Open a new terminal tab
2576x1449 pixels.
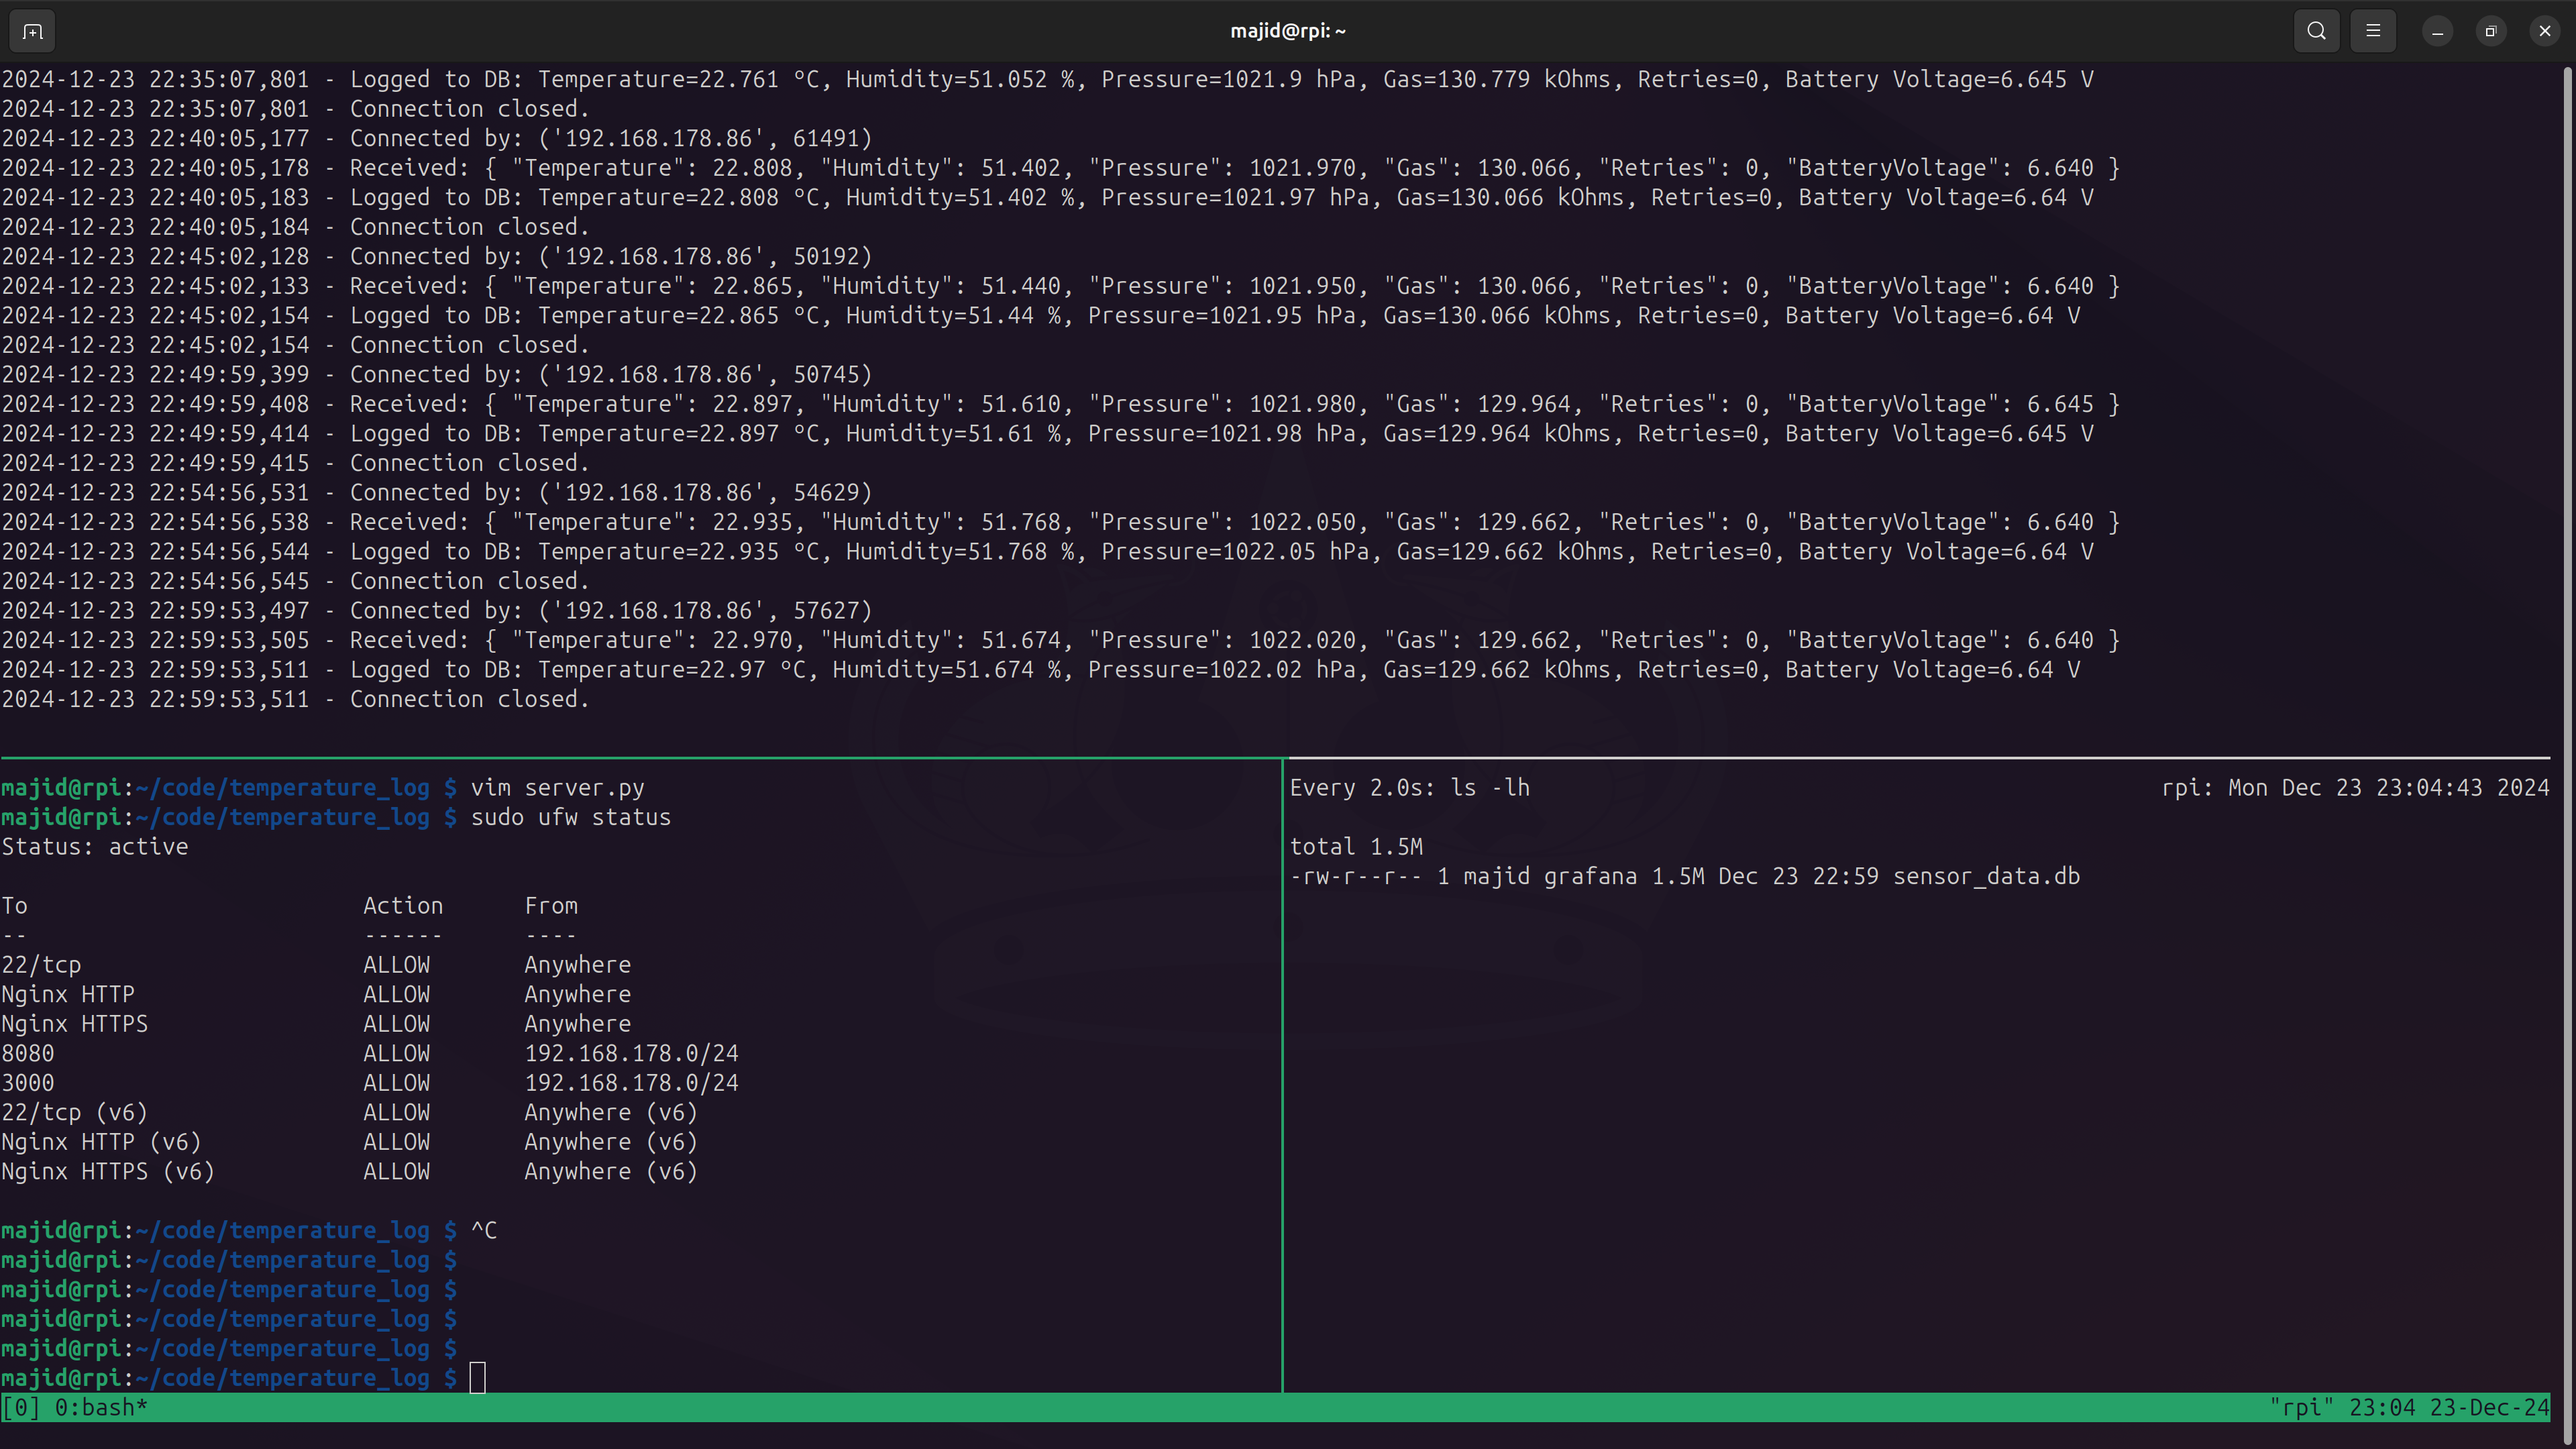(32, 31)
